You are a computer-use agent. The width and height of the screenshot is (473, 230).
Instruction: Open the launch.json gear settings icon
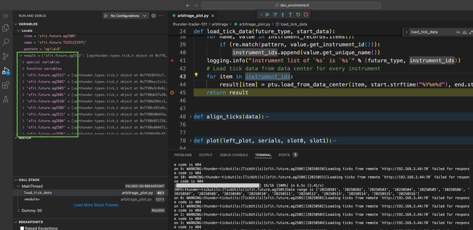click(154, 16)
